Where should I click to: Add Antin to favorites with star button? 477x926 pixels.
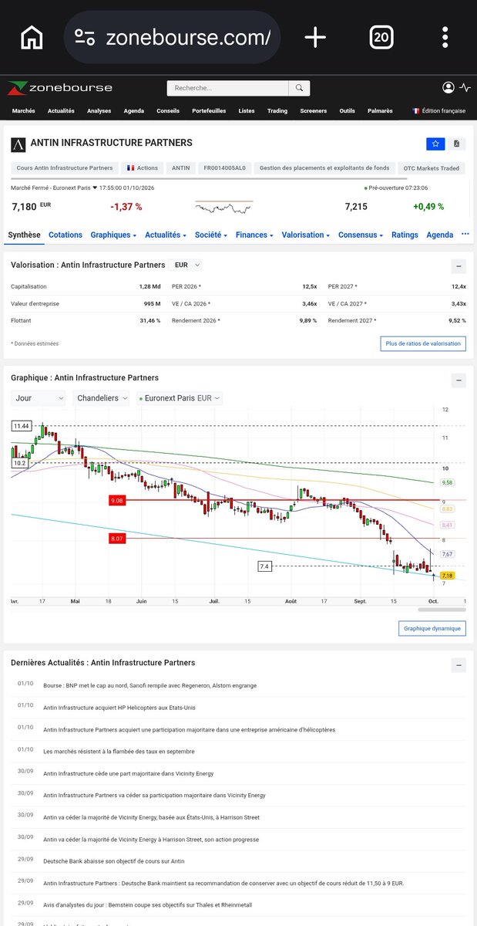(x=435, y=144)
